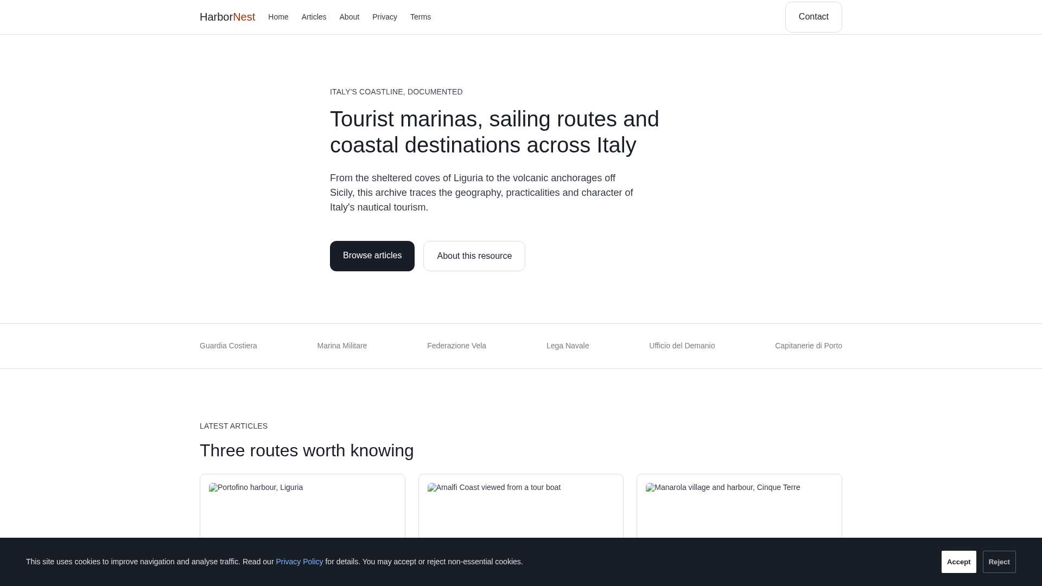Reject non-essential cookies
Screen dimensions: 1042x586
pyautogui.click(x=999, y=562)
